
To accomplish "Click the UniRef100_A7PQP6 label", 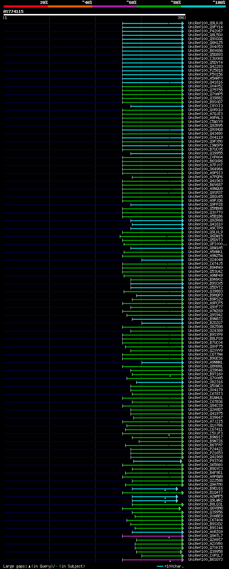I will tap(205, 177).
